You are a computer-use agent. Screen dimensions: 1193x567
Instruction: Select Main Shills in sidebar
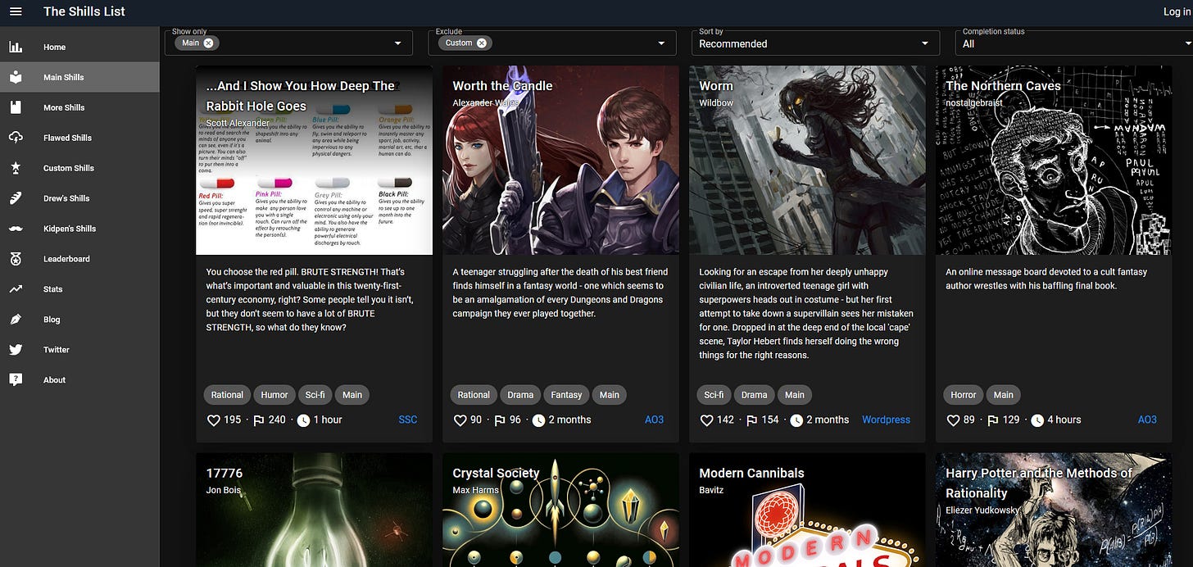(x=79, y=77)
